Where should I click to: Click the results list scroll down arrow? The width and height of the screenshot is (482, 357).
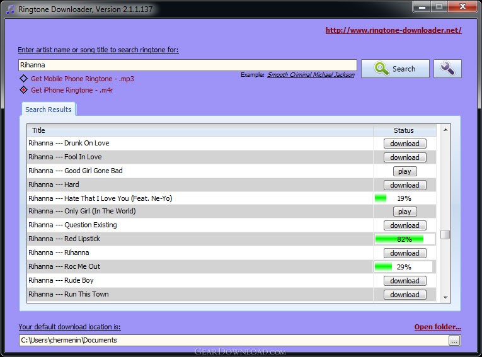coord(445,297)
